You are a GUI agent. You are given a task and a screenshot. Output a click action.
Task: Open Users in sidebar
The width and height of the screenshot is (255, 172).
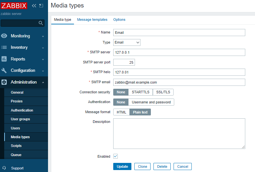tap(26, 128)
